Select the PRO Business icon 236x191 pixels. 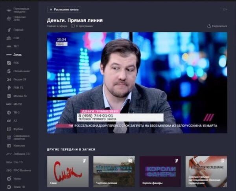click(9, 171)
